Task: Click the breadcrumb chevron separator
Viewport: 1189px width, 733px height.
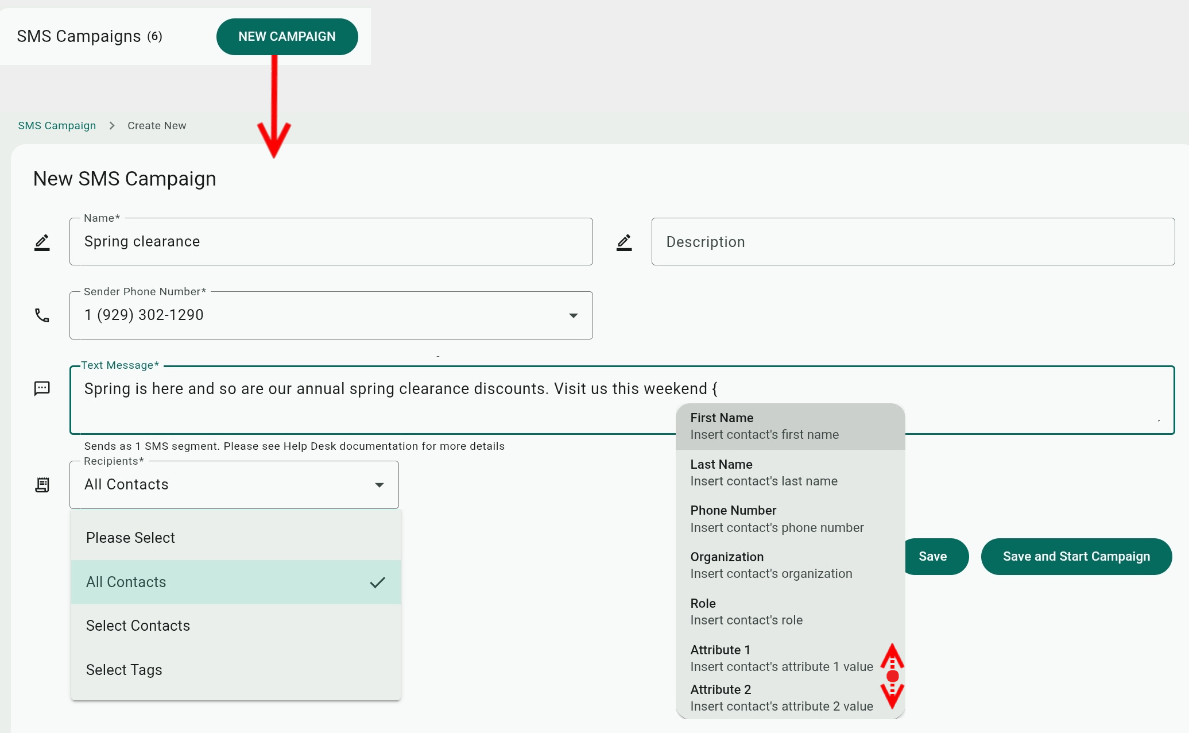Action: click(112, 126)
